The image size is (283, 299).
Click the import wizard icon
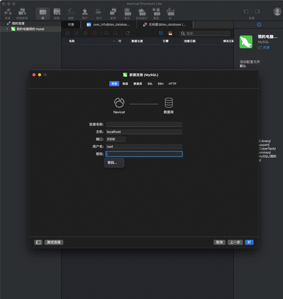tap(107, 33)
